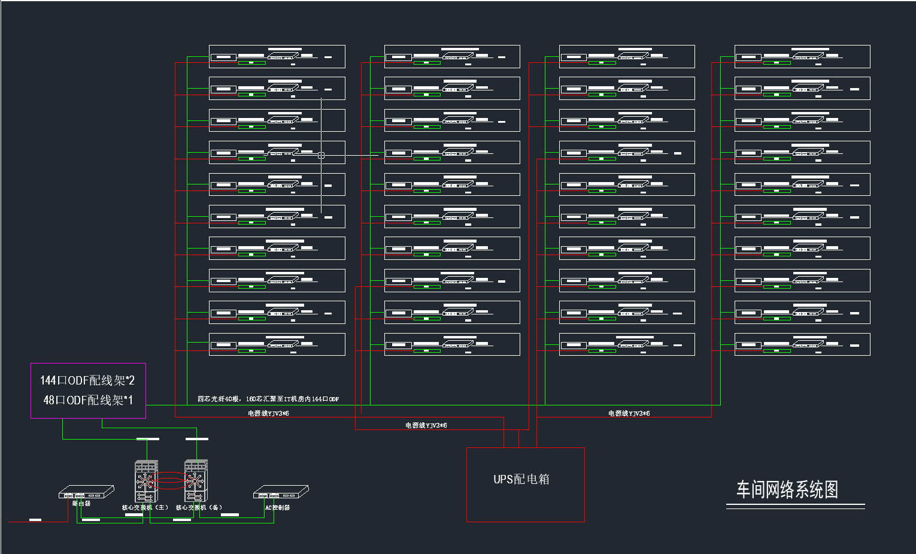Click the 核心交换机（备）text label
The image size is (916, 554).
pos(199,507)
